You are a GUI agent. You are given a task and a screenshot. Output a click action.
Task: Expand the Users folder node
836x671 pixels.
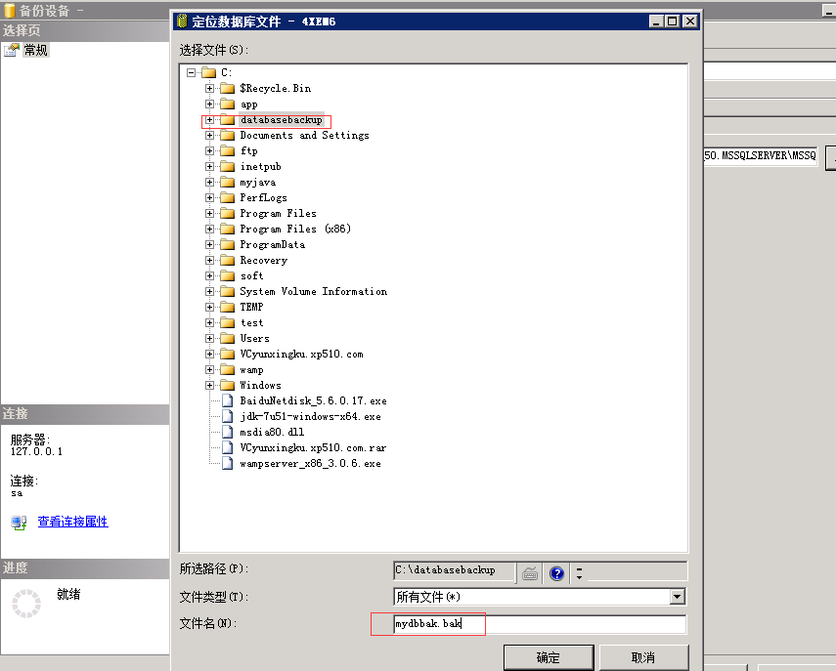pos(209,338)
